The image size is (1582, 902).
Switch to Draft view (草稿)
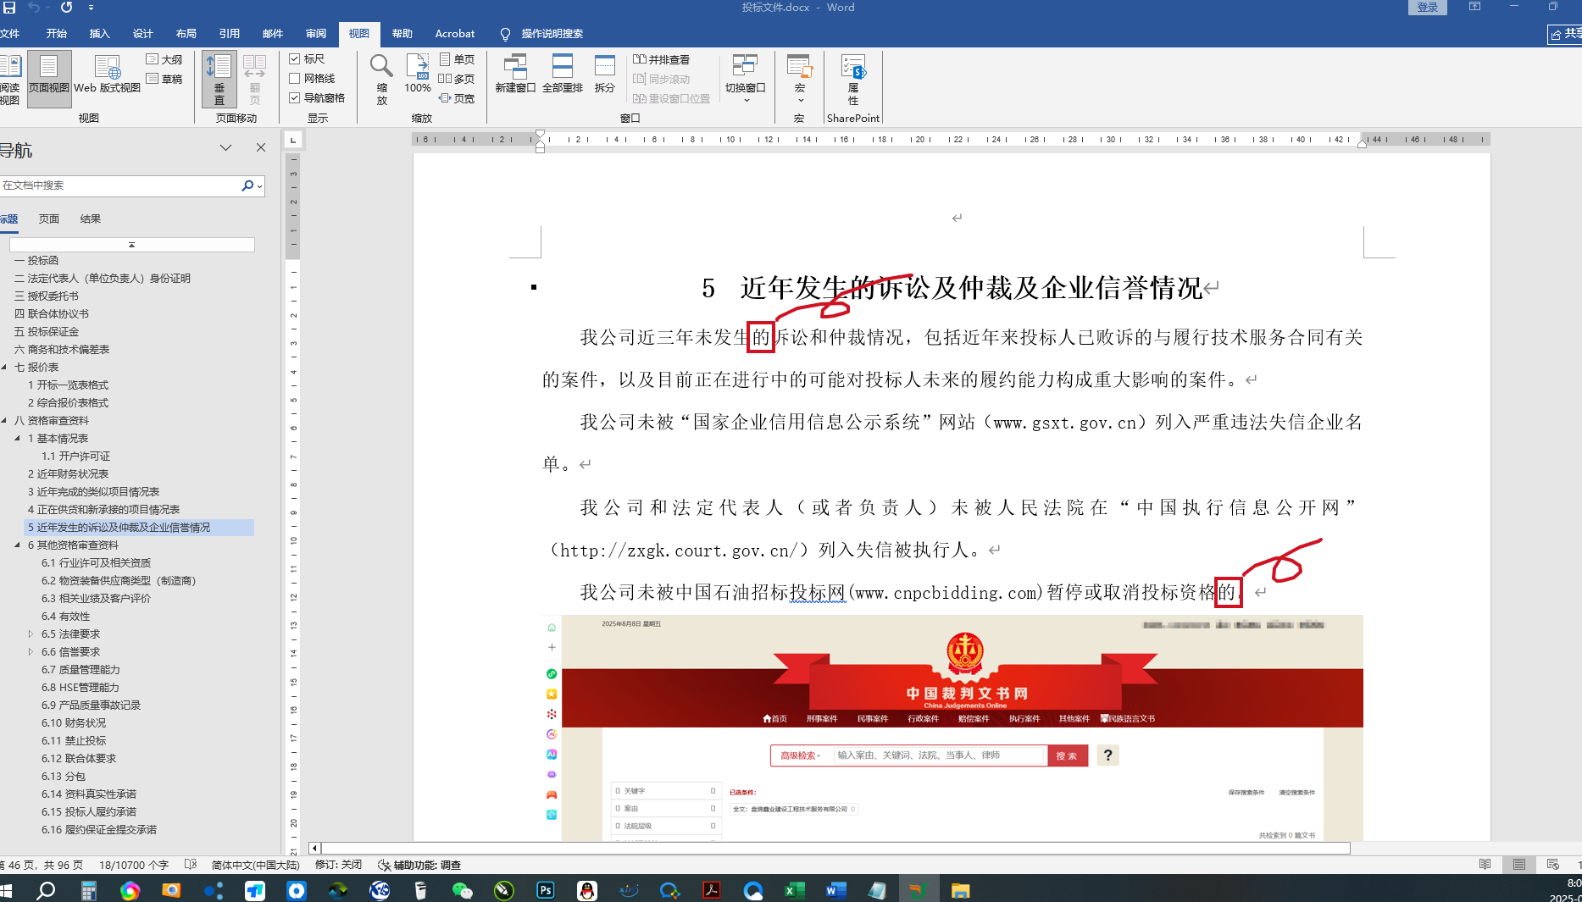(164, 79)
